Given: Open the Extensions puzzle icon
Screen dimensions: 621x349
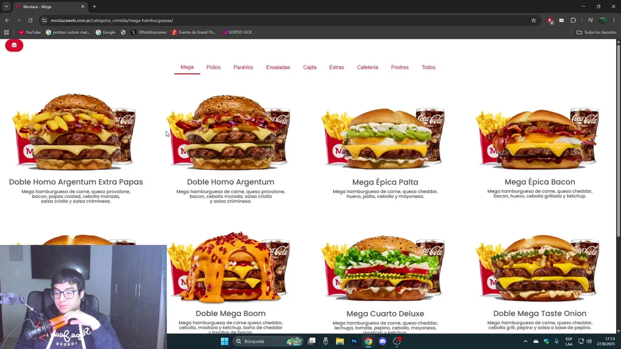Looking at the screenshot, I should tap(573, 20).
